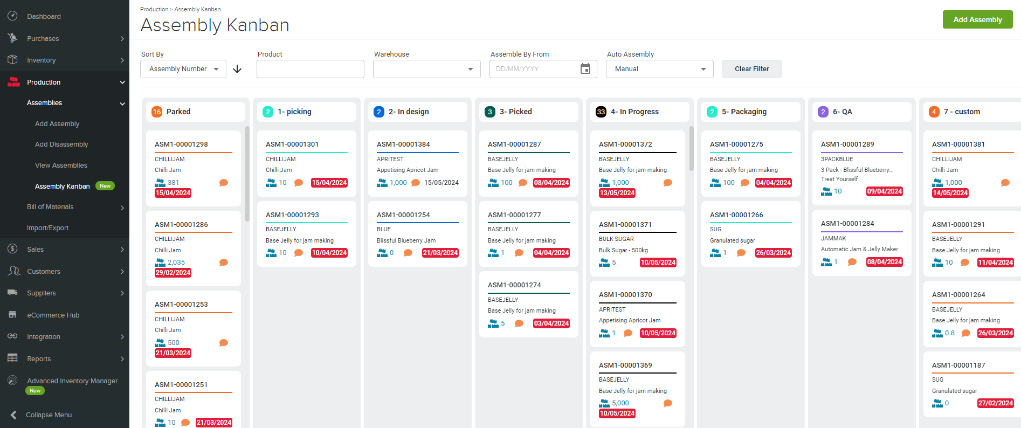Click due date 15/04/2024 on ASM1-00001301
Viewport: 1021px width, 428px height.
[x=329, y=183]
